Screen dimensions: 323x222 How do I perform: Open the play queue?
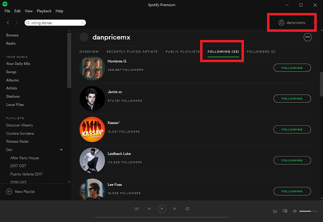pyautogui.click(x=275, y=211)
